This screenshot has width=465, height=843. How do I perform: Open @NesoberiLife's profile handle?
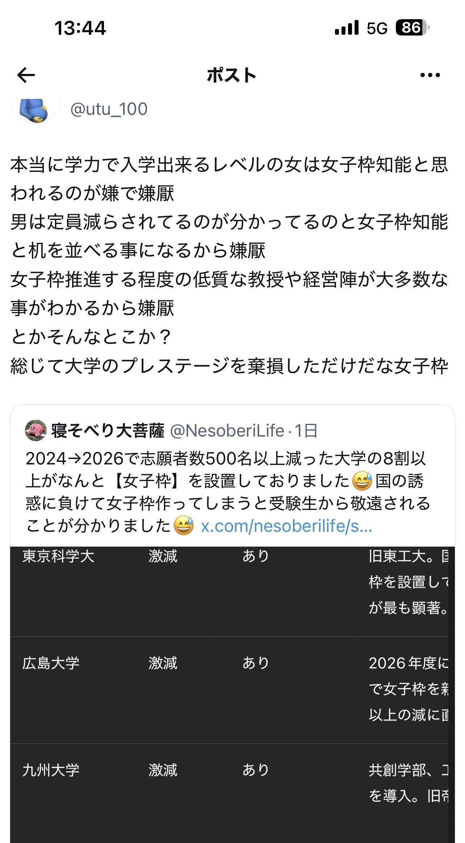227,431
